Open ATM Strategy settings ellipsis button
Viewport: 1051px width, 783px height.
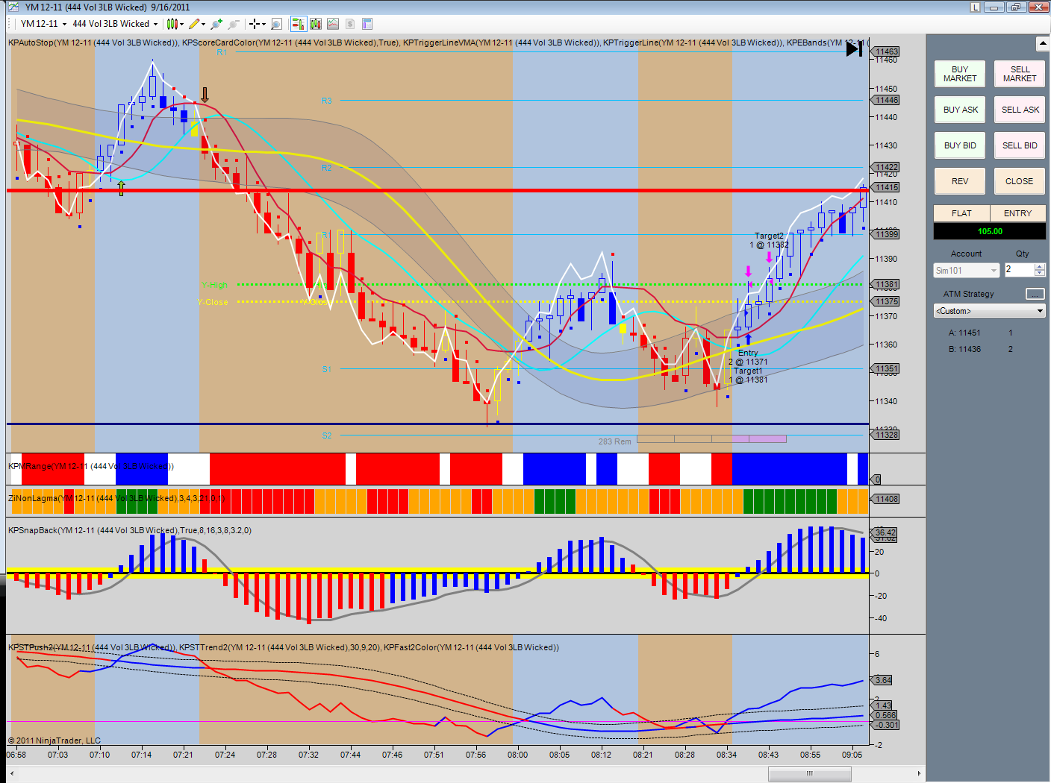pyautogui.click(x=1035, y=294)
